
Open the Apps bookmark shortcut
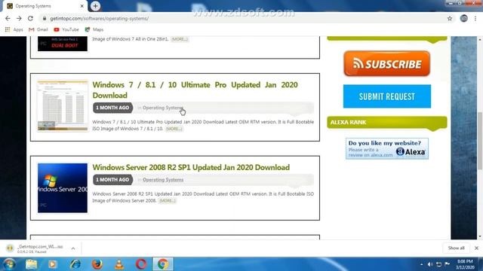pyautogui.click(x=14, y=29)
